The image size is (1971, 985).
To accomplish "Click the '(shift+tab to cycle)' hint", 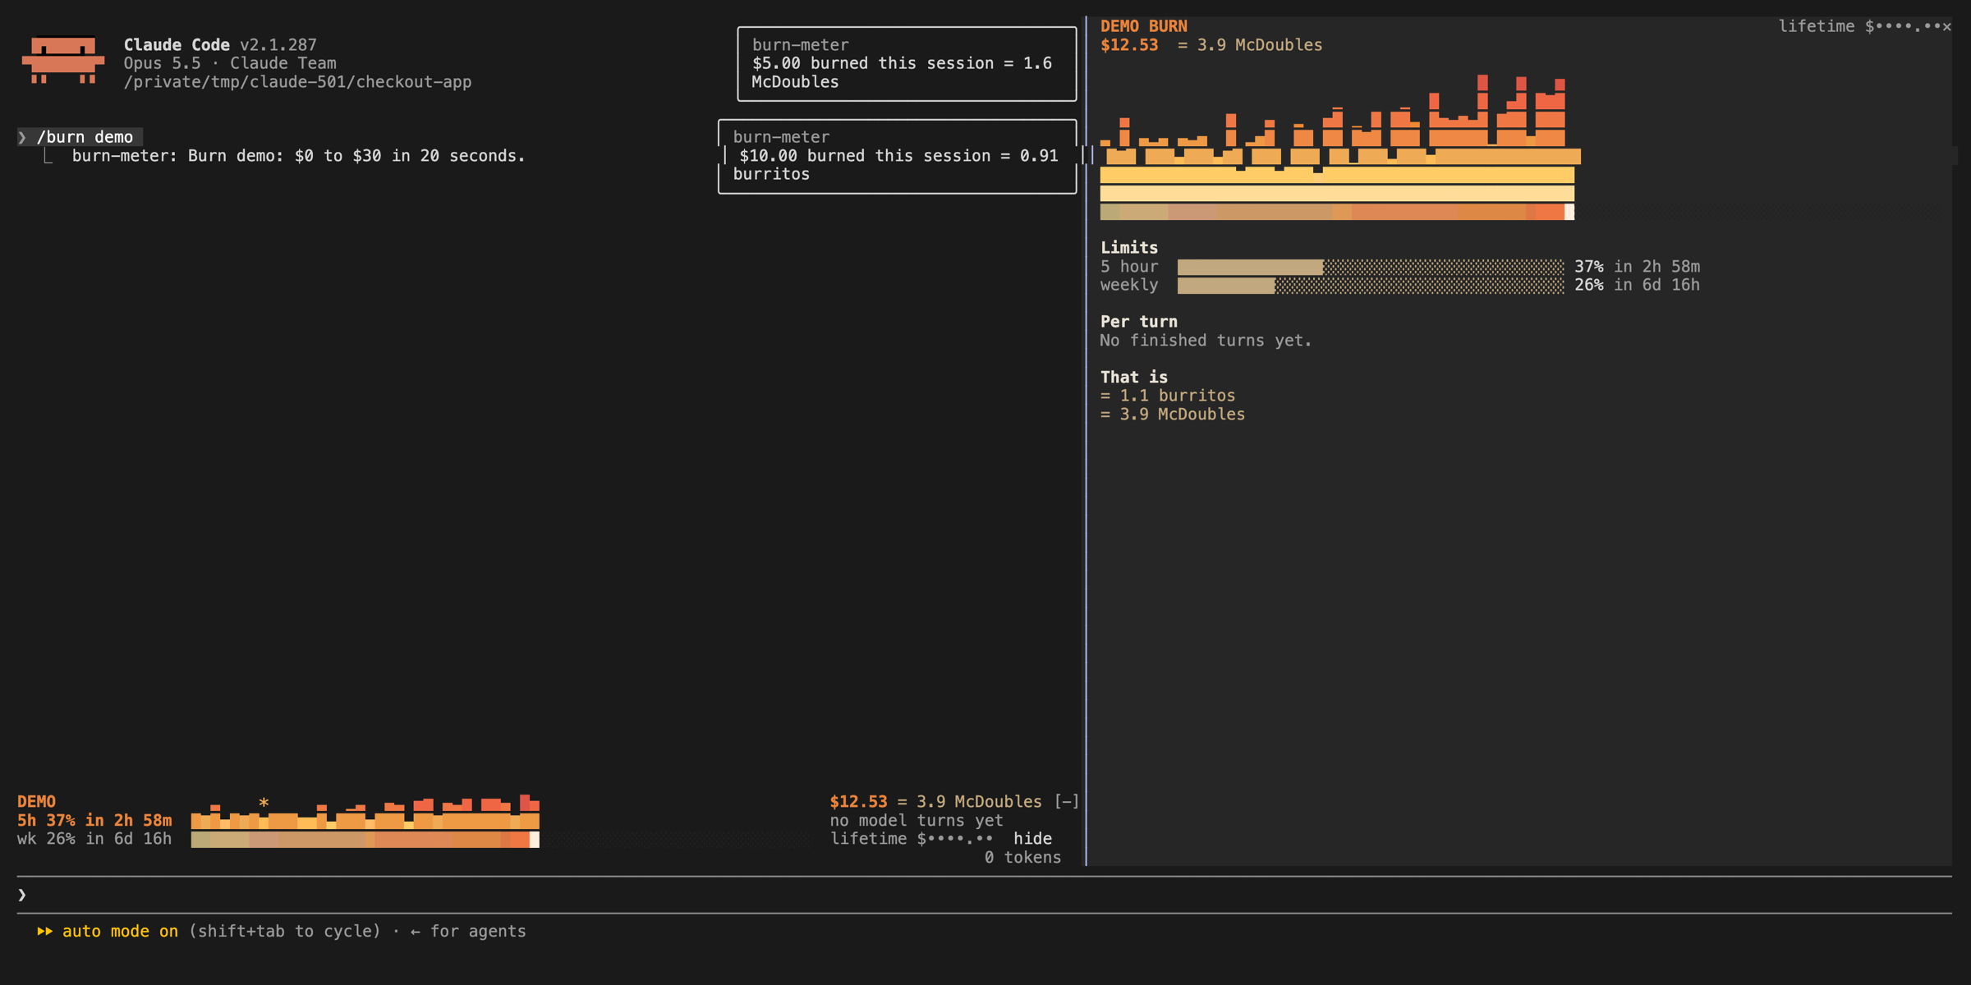I will click(285, 932).
